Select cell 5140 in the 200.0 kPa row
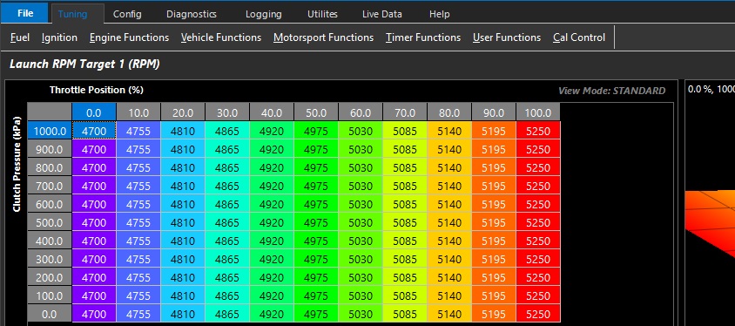The height and width of the screenshot is (326, 735). [x=449, y=277]
